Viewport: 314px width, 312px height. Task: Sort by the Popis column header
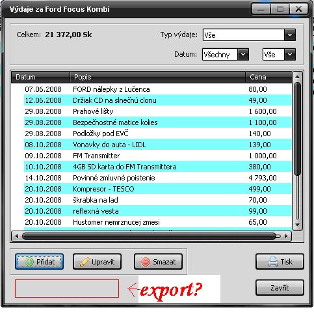[x=158, y=77]
